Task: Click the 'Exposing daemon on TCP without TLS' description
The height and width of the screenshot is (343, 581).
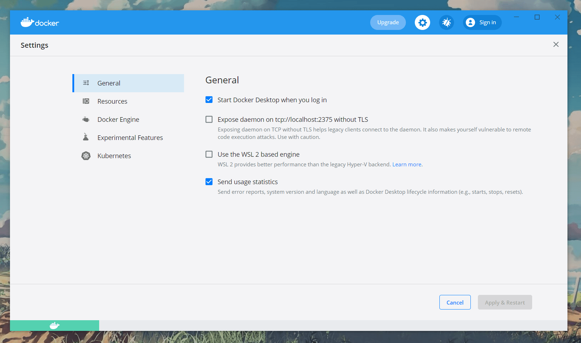Action: 374,133
